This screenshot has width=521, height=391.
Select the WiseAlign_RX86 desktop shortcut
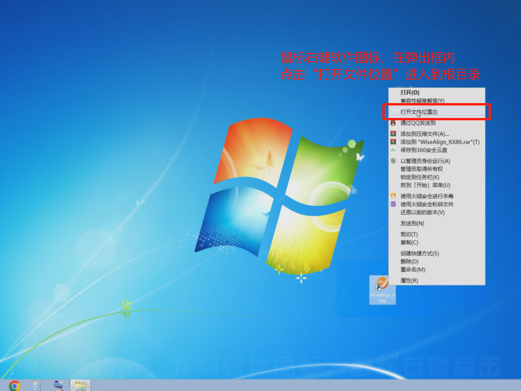click(382, 290)
